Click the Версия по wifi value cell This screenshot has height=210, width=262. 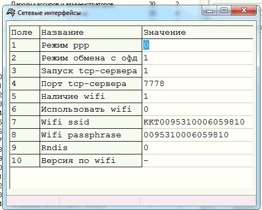(x=197, y=161)
